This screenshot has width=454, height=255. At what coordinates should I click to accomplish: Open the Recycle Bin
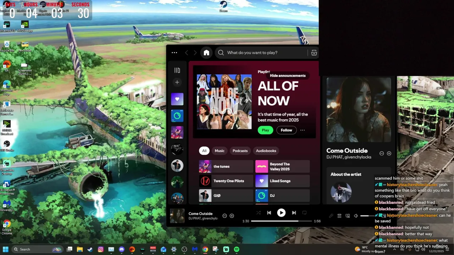pos(6,46)
